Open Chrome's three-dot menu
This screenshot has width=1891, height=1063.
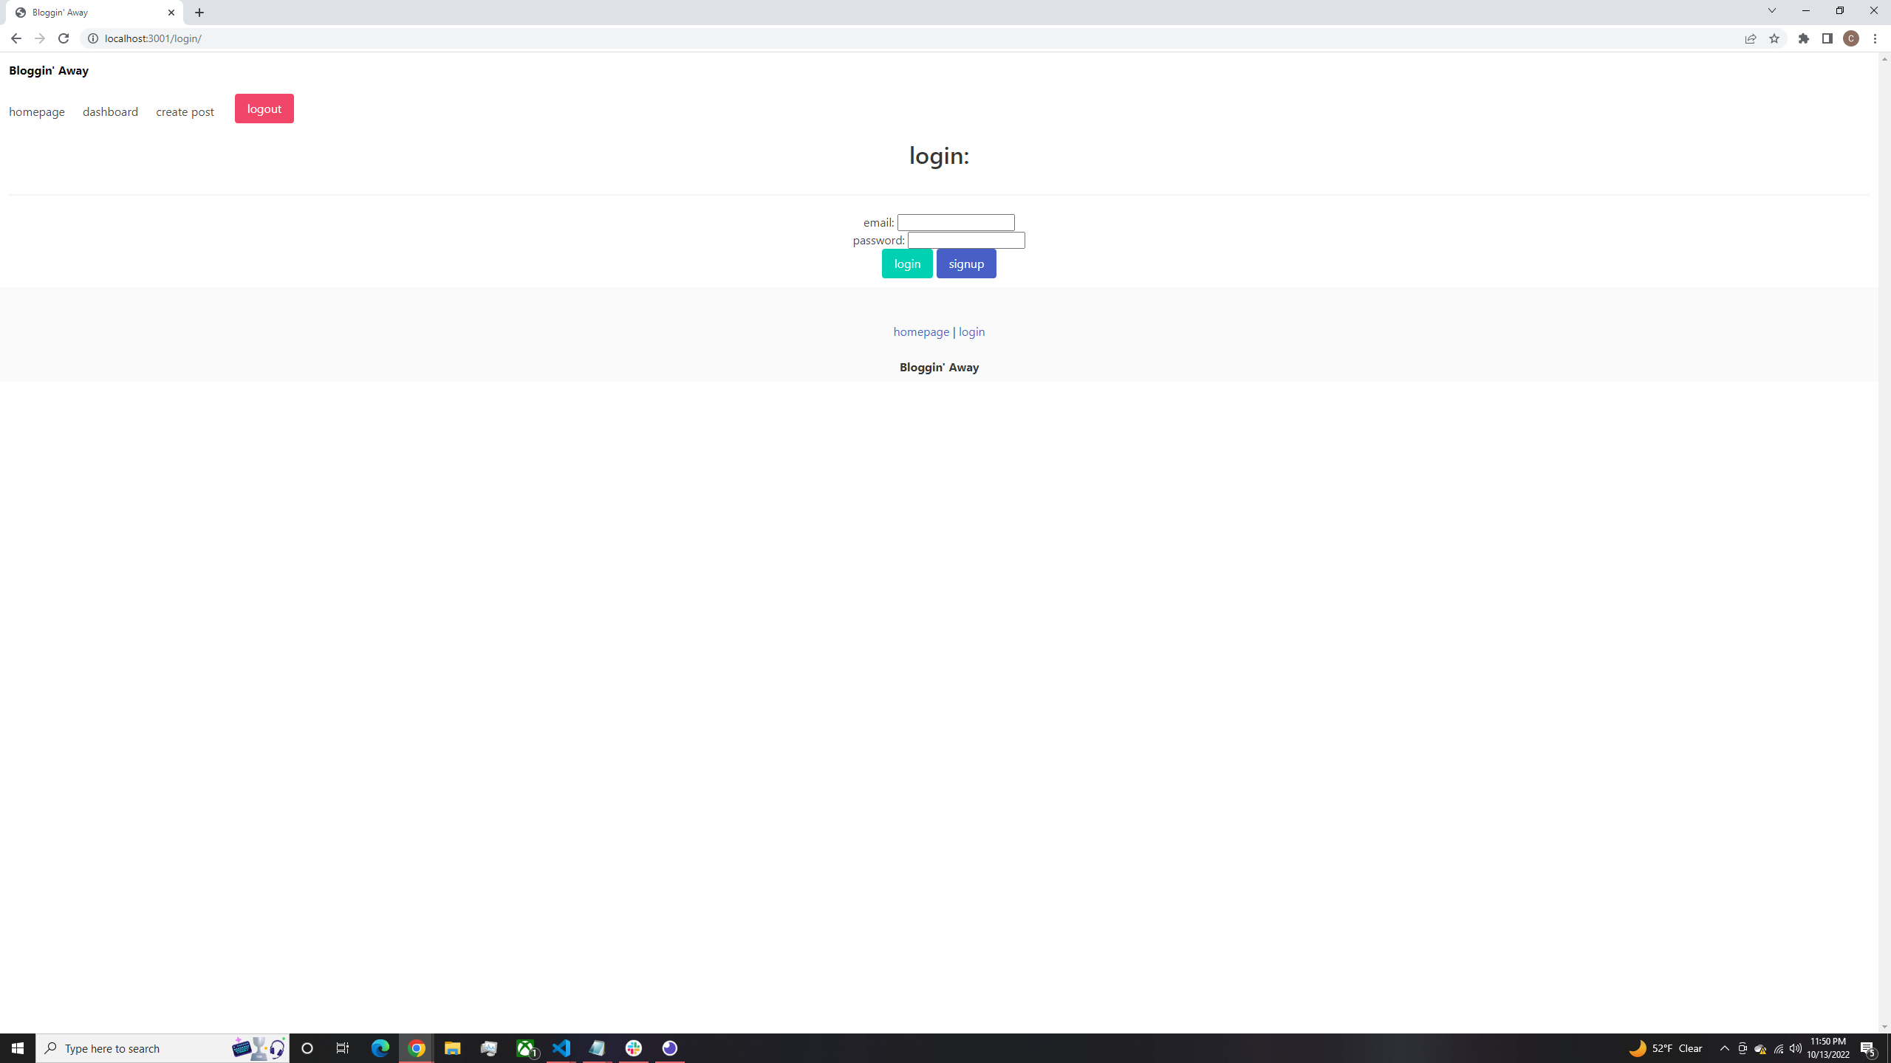(x=1875, y=38)
